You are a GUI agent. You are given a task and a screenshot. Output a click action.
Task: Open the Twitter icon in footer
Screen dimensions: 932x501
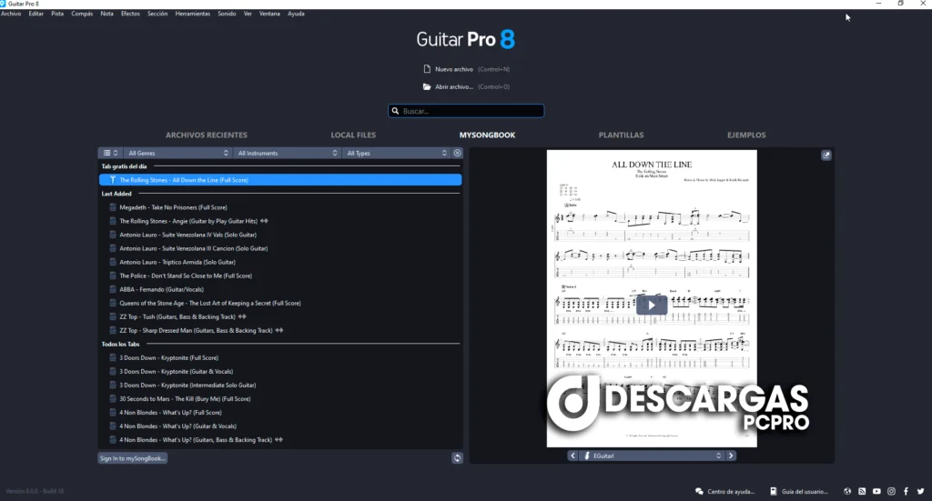tap(920, 491)
